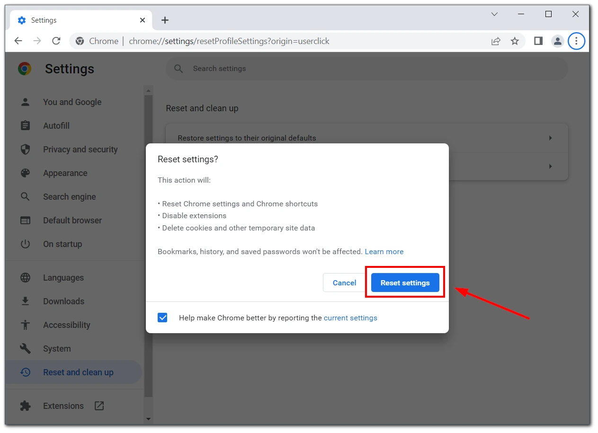
Task: Open the side panel icon
Action: coord(538,41)
